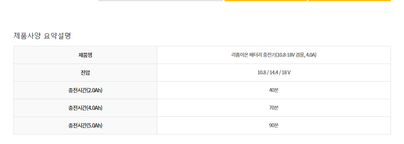
Task: Select the 충전시간(5.0Ah) row label
Action: [85, 126]
